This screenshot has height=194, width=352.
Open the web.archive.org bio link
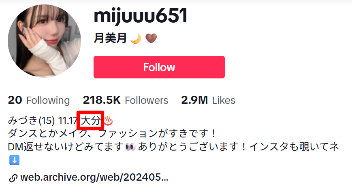pyautogui.click(x=94, y=177)
